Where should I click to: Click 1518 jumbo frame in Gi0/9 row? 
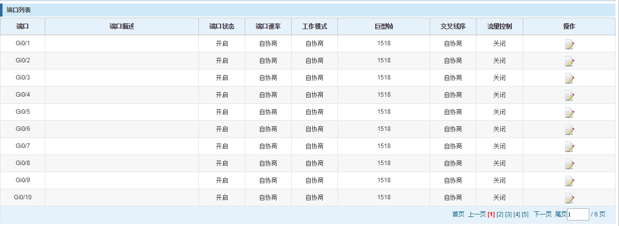point(384,180)
